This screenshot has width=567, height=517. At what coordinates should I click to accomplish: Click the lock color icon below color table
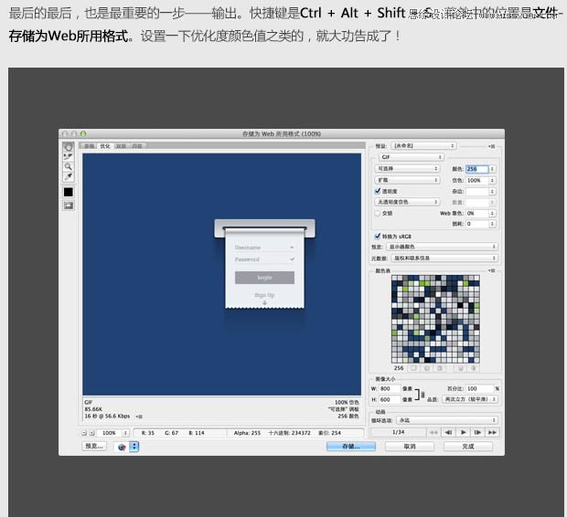click(x=440, y=368)
